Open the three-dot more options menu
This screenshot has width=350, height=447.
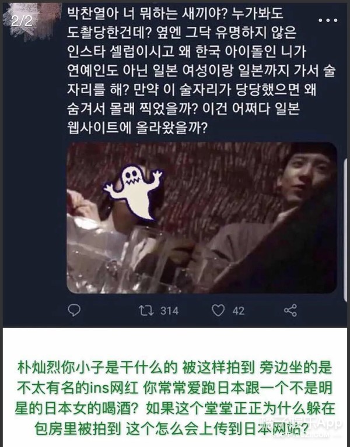(328, 20)
